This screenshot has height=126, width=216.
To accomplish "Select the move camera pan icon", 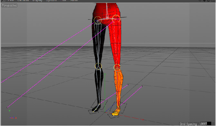I will tap(200, 1).
